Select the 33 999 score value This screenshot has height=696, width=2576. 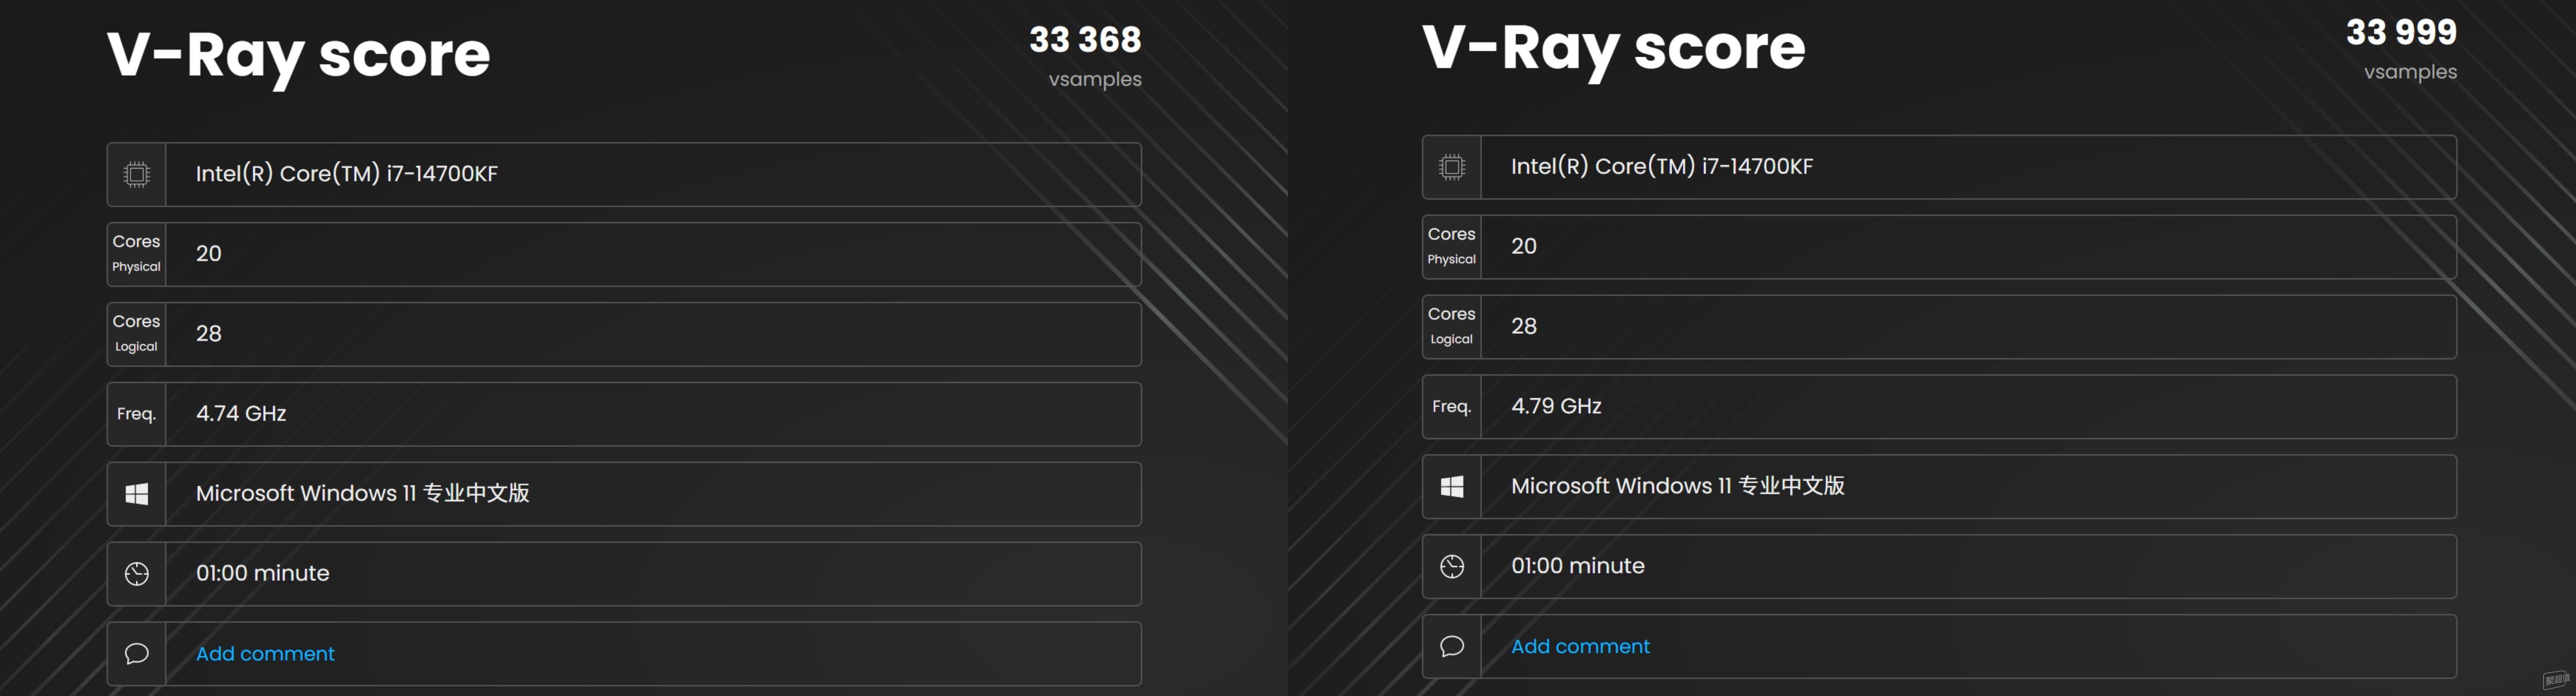click(x=2401, y=33)
